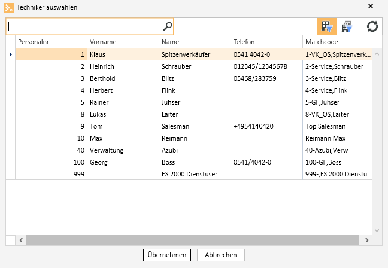Click personnel number 40

[x=51, y=150]
